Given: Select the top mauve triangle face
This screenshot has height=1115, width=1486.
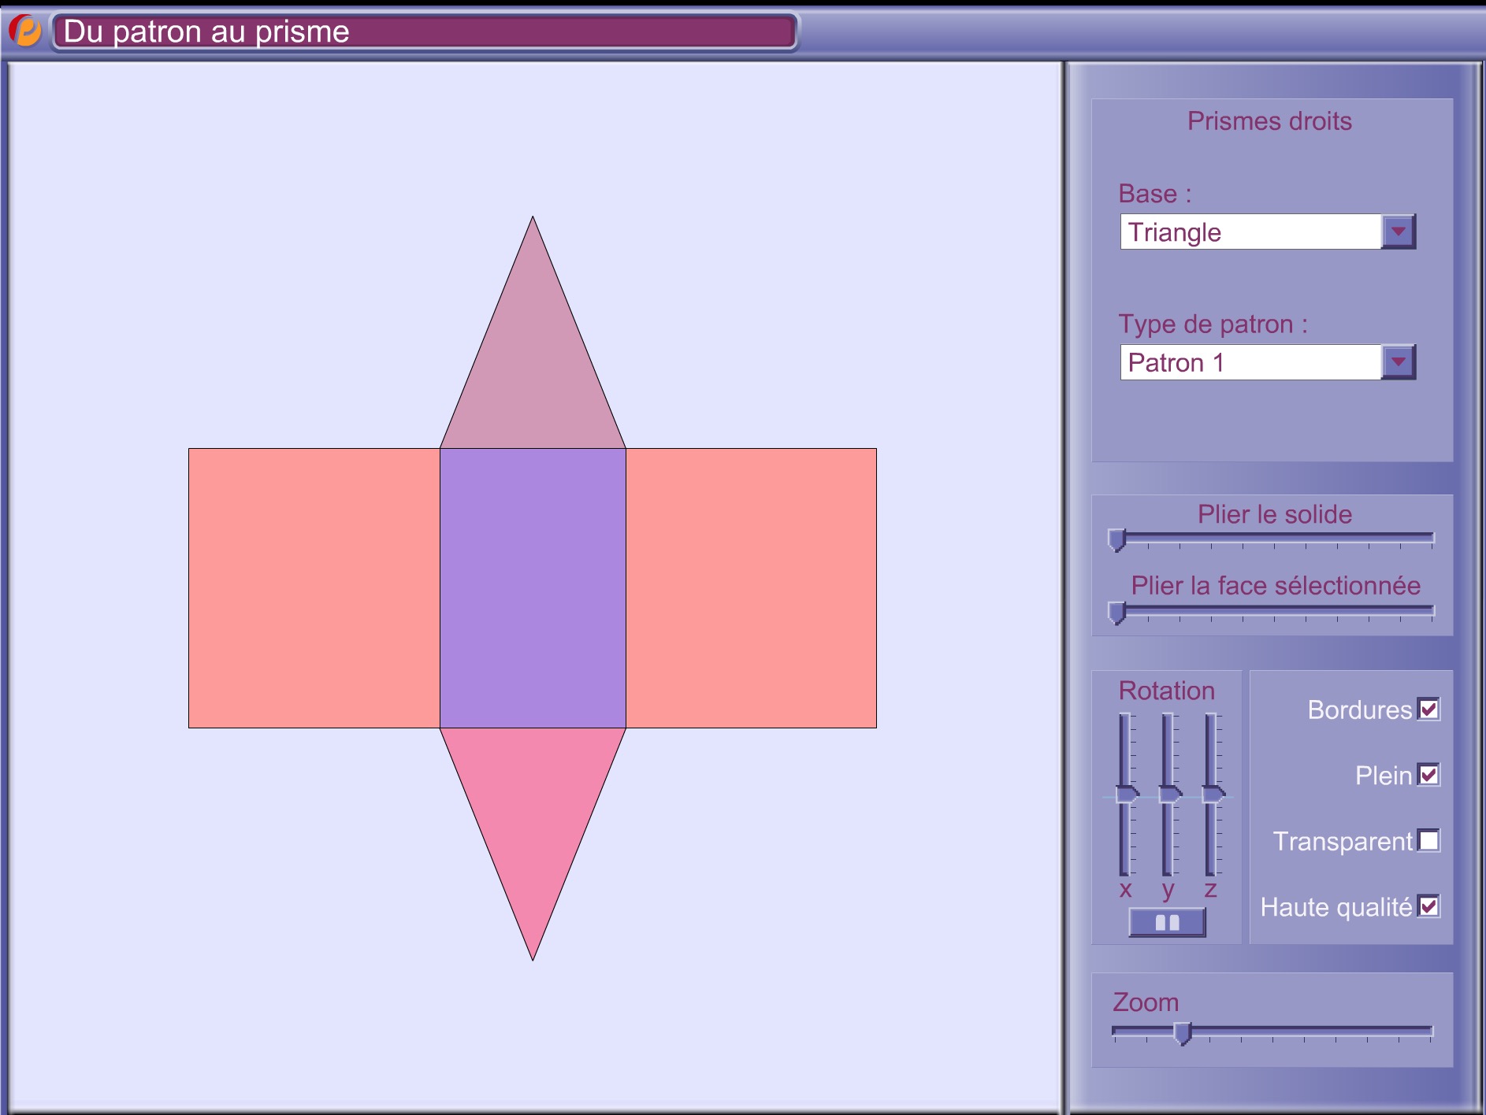Looking at the screenshot, I should click(533, 370).
